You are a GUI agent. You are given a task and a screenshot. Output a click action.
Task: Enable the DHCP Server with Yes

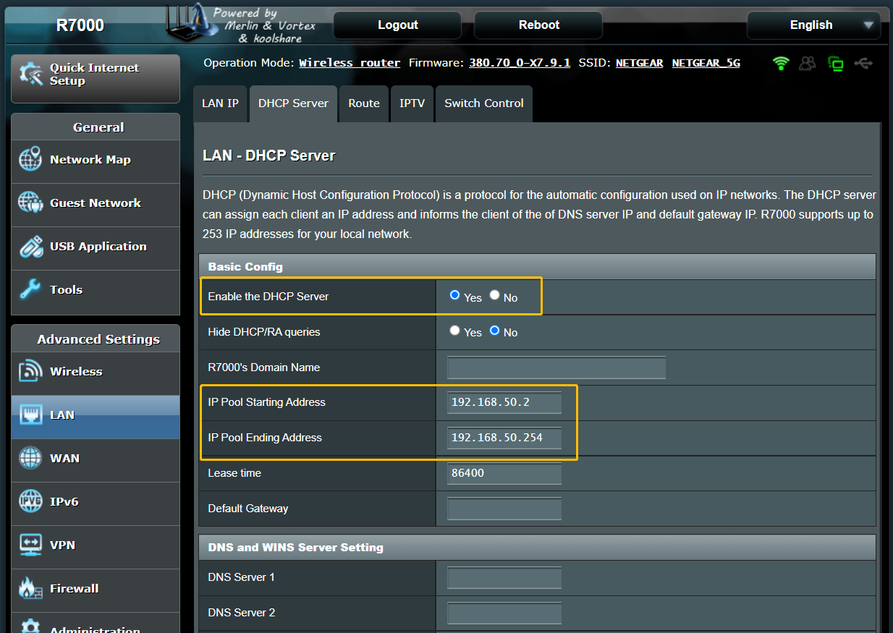pyautogui.click(x=456, y=297)
